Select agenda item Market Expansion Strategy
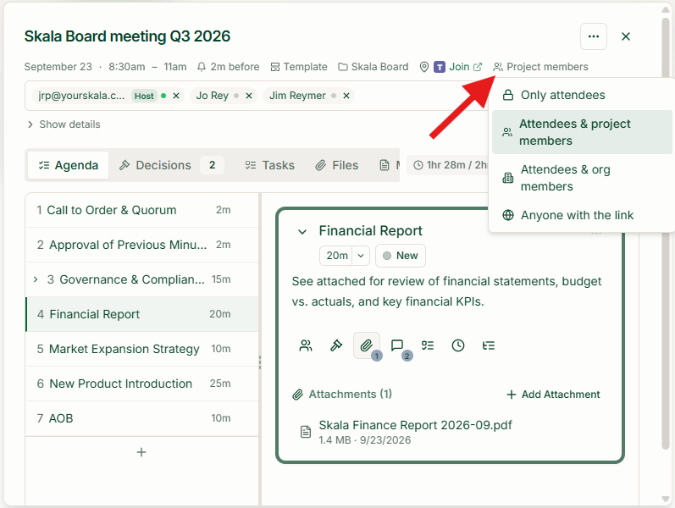 [x=142, y=349]
